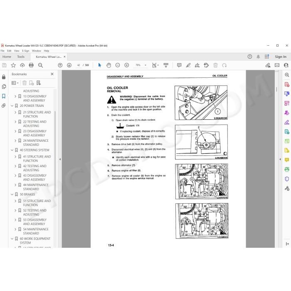Open the fit page options icon
Image resolution: width=291 pixels, height=291 pixels.
tap(155, 65)
